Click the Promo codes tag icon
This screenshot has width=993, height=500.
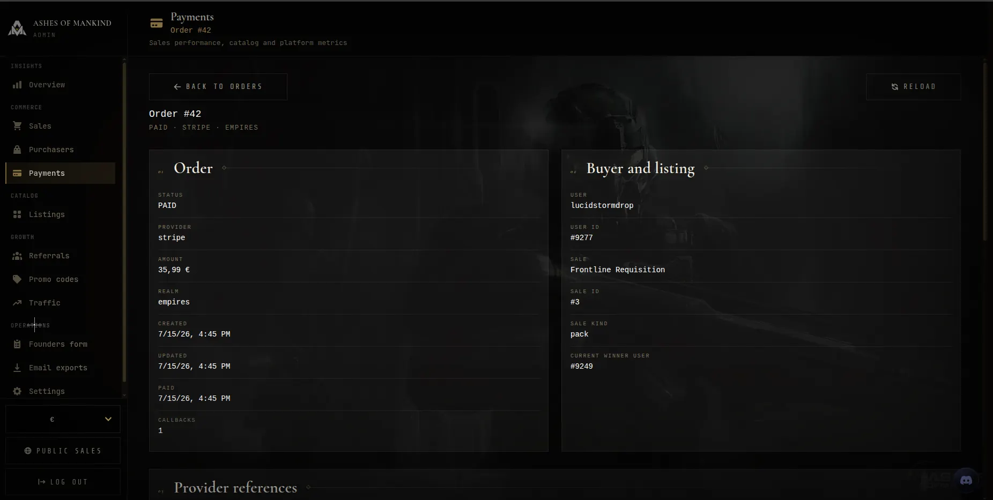[17, 279]
